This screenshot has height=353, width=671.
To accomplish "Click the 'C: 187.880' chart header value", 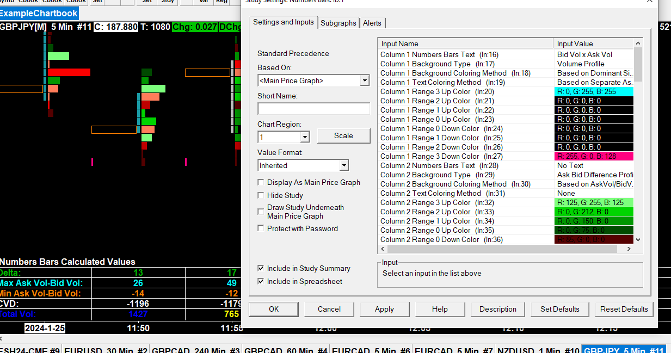I will (x=116, y=27).
